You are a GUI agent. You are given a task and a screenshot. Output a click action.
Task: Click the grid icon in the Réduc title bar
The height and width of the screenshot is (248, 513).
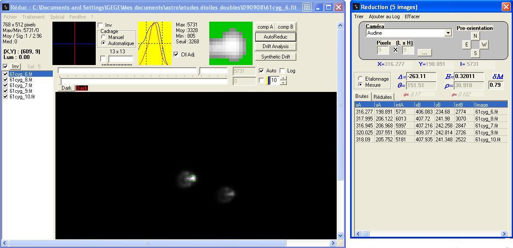pyautogui.click(x=307, y=7)
